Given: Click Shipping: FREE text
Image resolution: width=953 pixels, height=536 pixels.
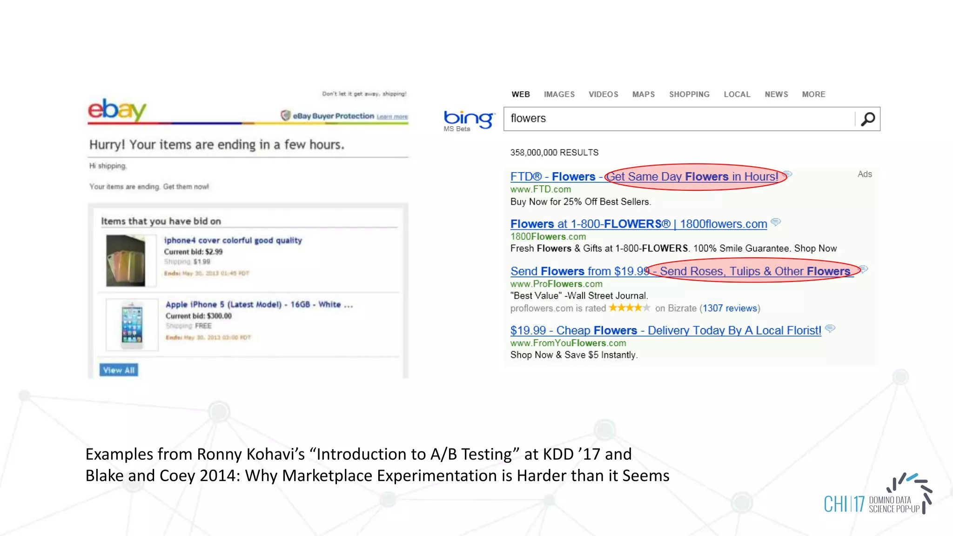Looking at the screenshot, I should [x=188, y=326].
